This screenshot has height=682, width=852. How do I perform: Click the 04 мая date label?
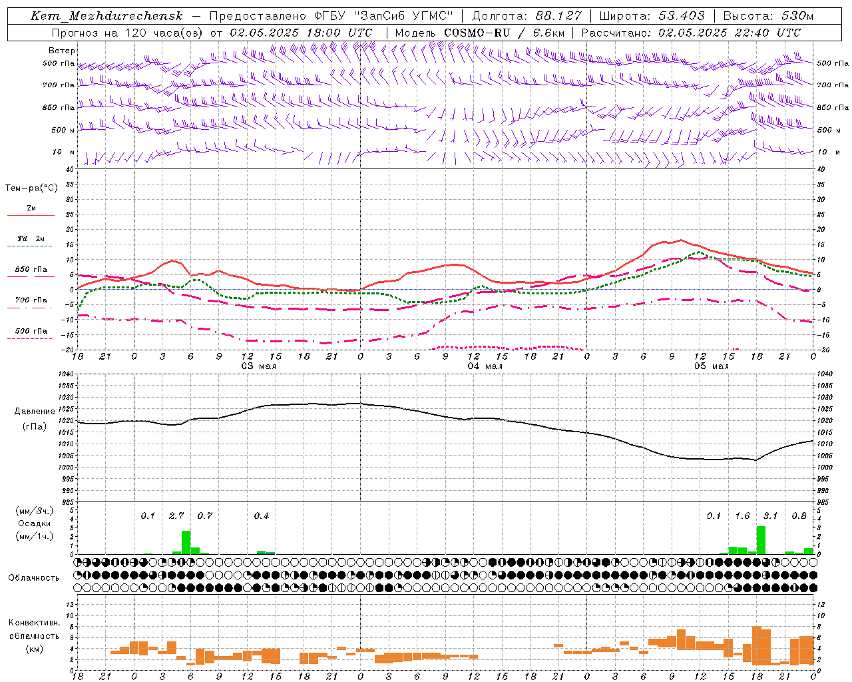coord(485,366)
